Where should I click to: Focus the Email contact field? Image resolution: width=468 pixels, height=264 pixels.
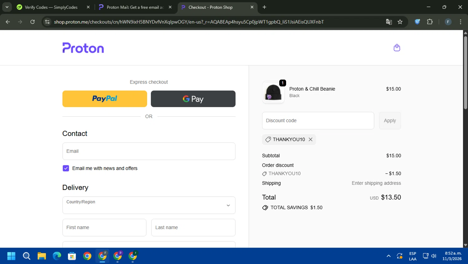149,151
